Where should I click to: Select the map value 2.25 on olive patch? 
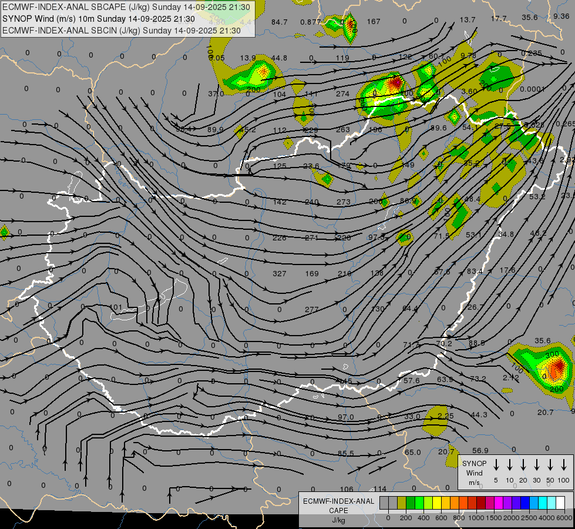click(x=446, y=416)
